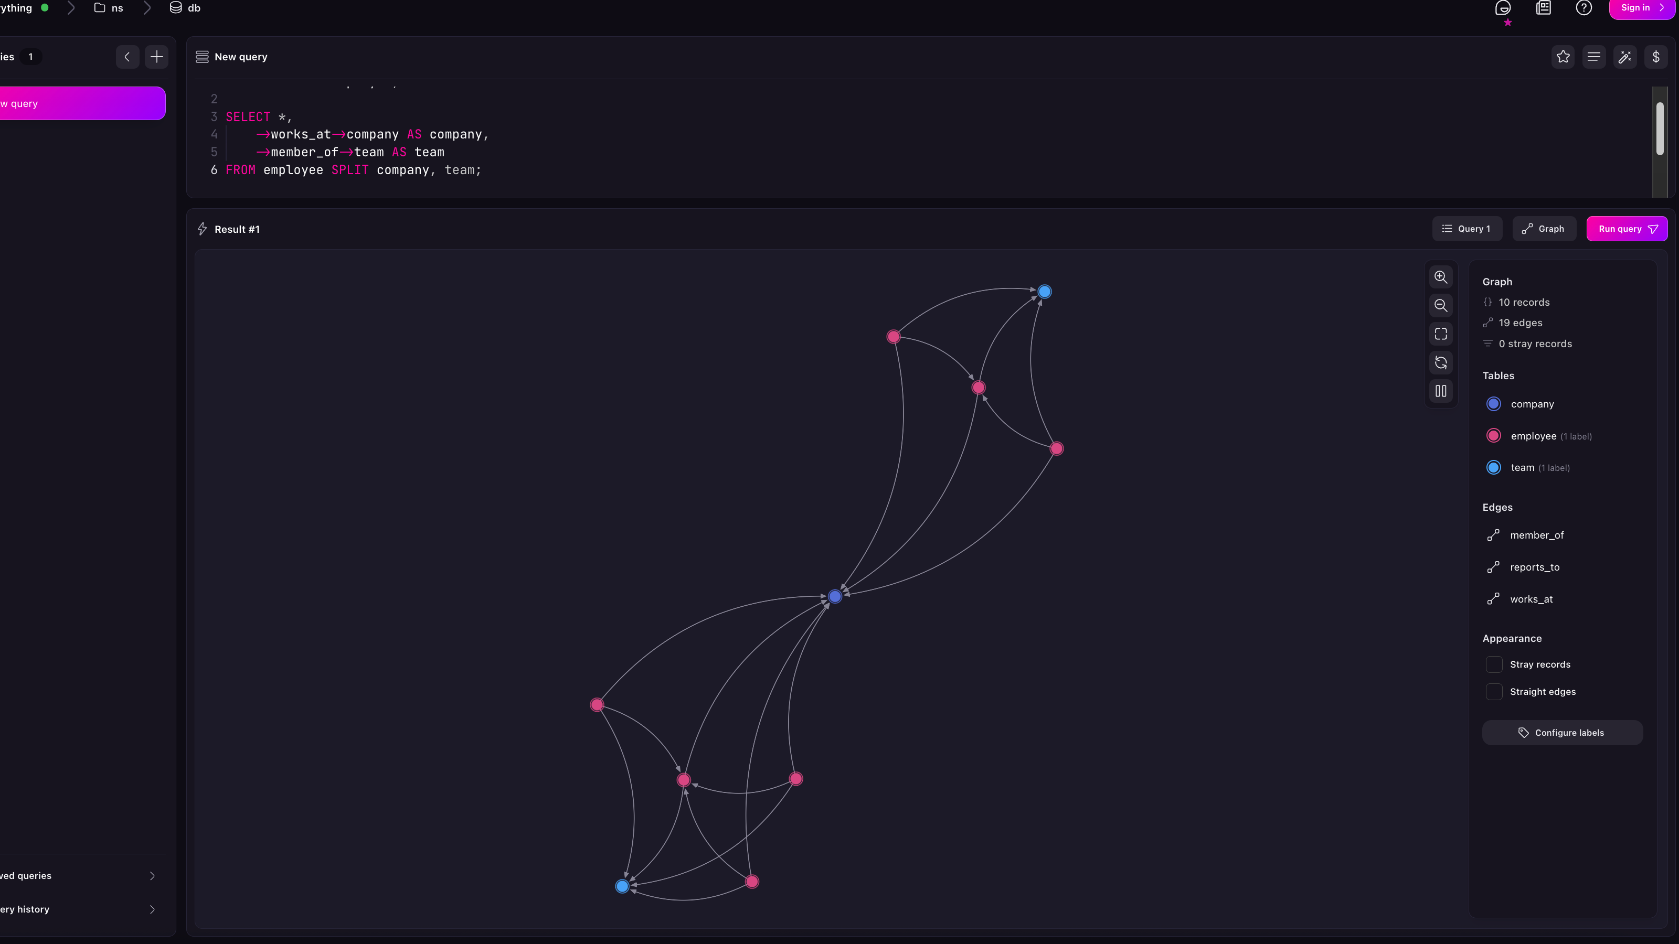Toggle the works_at edge visibility
1679x944 pixels.
point(1531,599)
